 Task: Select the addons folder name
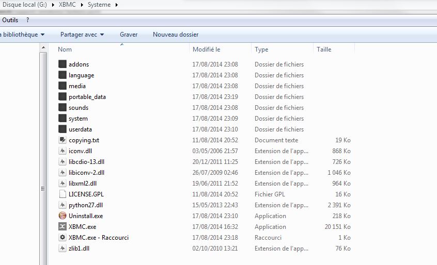[x=79, y=64]
